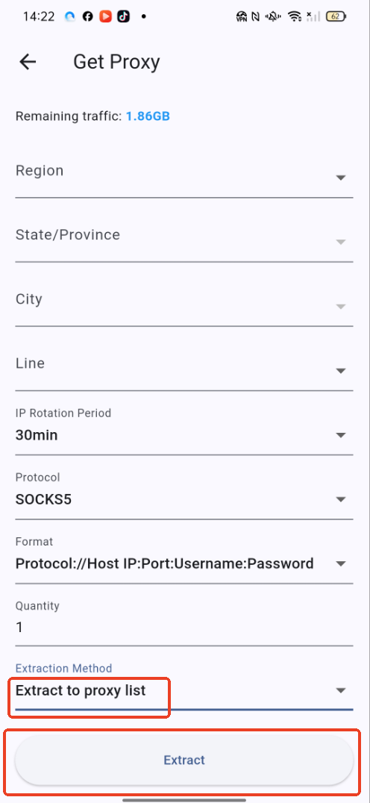Tap the Wi-Fi signal icon

tap(295, 16)
